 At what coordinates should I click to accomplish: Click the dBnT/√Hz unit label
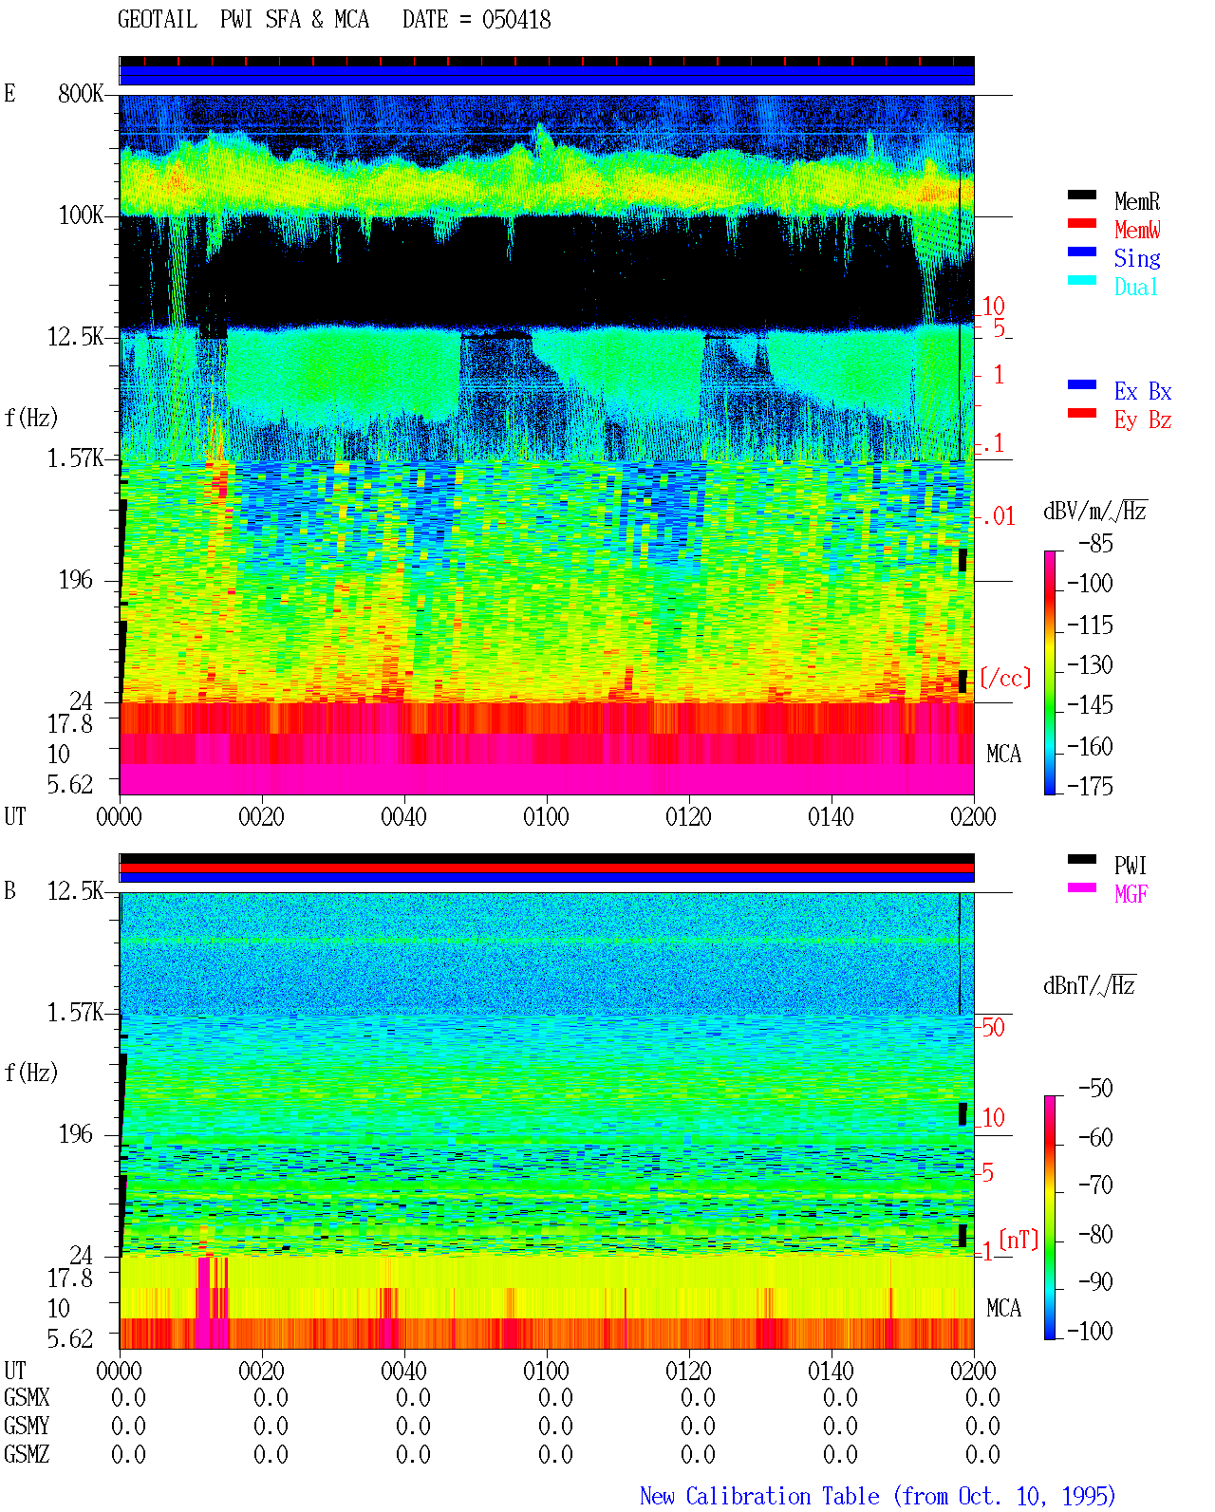coord(1090,985)
